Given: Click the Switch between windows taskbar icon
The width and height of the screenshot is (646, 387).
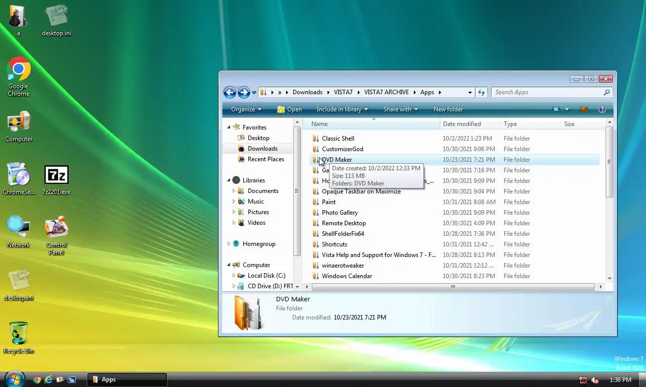Looking at the screenshot, I should (x=72, y=380).
